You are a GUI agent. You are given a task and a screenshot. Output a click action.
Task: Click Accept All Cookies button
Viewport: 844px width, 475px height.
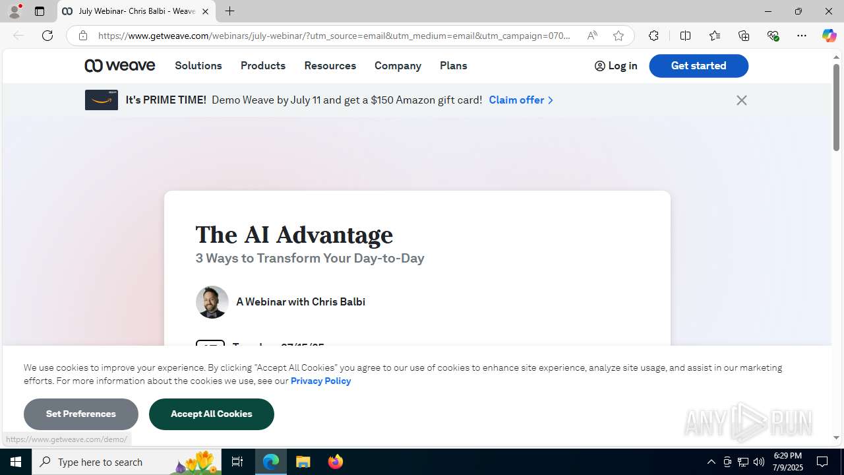click(212, 414)
